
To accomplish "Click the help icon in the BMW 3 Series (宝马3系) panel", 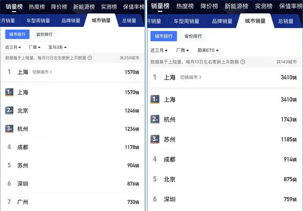I will click(x=90, y=58).
